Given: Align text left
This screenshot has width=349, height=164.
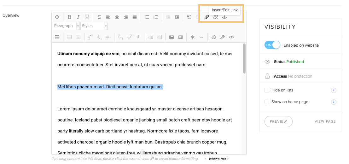Looking at the screenshot, I should click(x=108, y=17).
